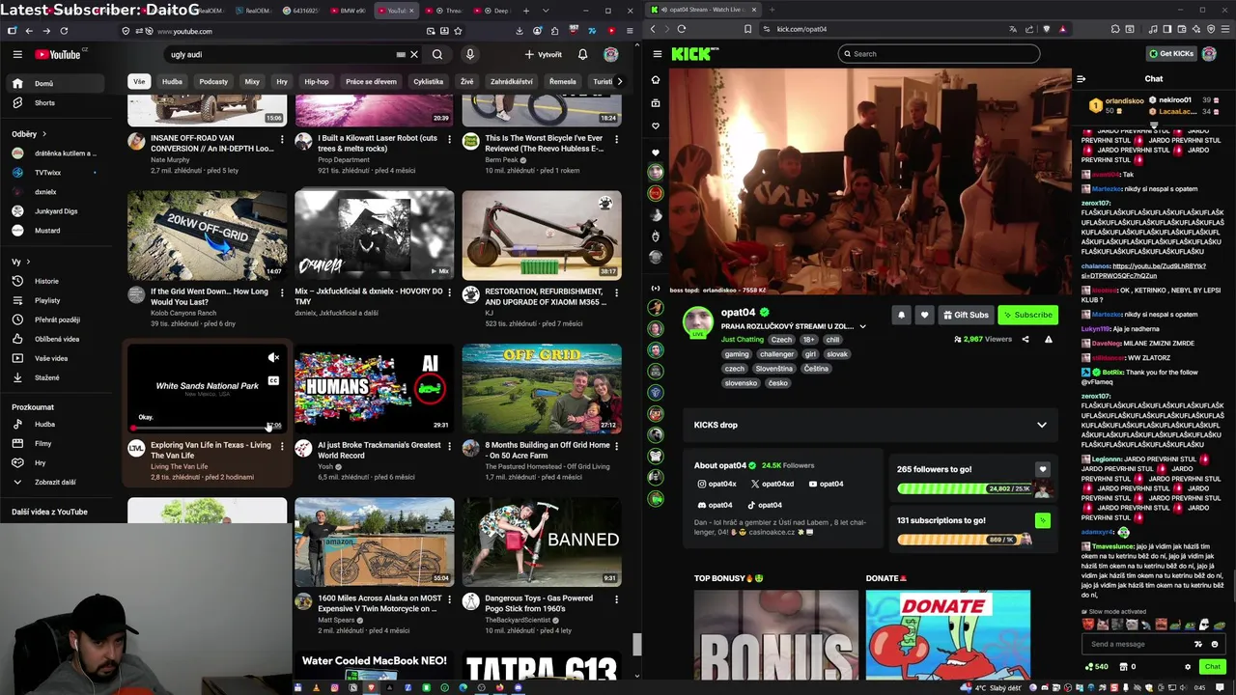Clear the 'ugly audi' search text

pos(414,55)
